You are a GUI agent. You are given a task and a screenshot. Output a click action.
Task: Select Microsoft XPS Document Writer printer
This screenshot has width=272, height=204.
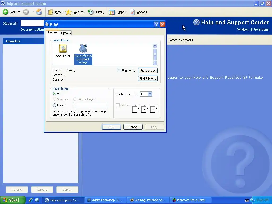point(83,54)
